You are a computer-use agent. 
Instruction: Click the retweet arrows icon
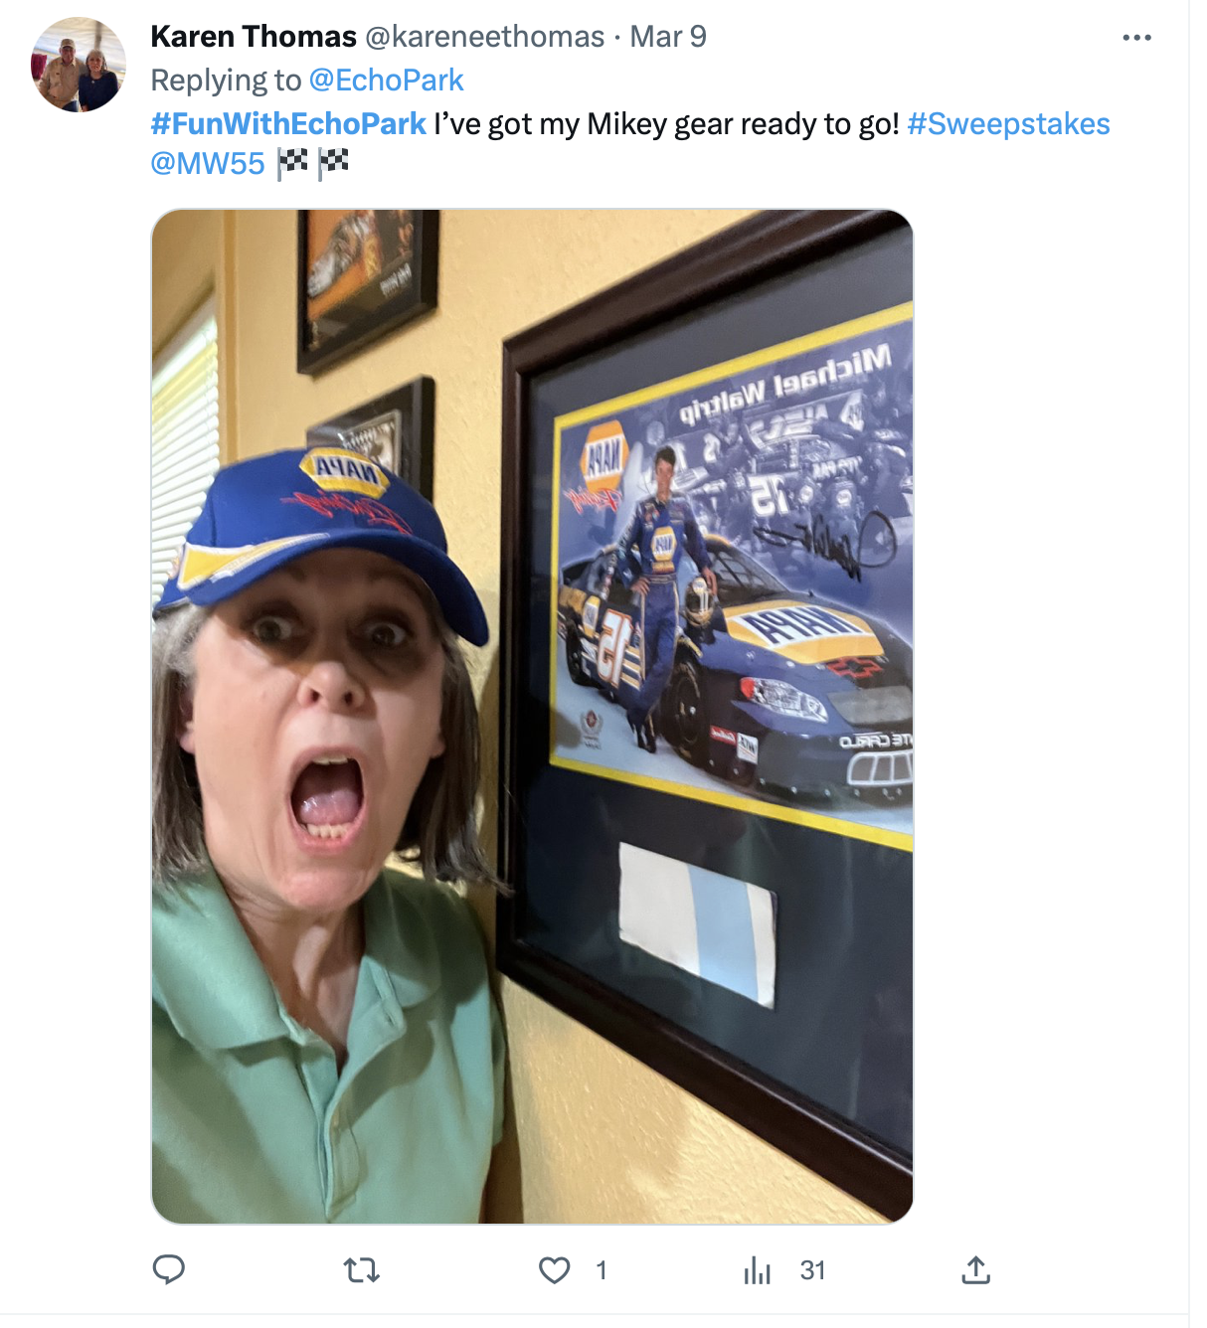pos(361,1269)
